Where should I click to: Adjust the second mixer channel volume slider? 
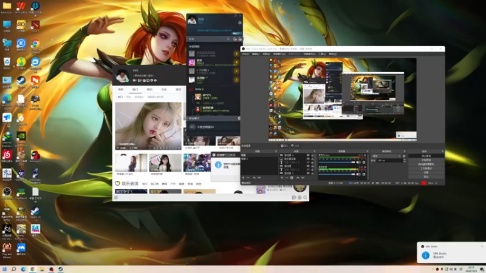[337, 174]
